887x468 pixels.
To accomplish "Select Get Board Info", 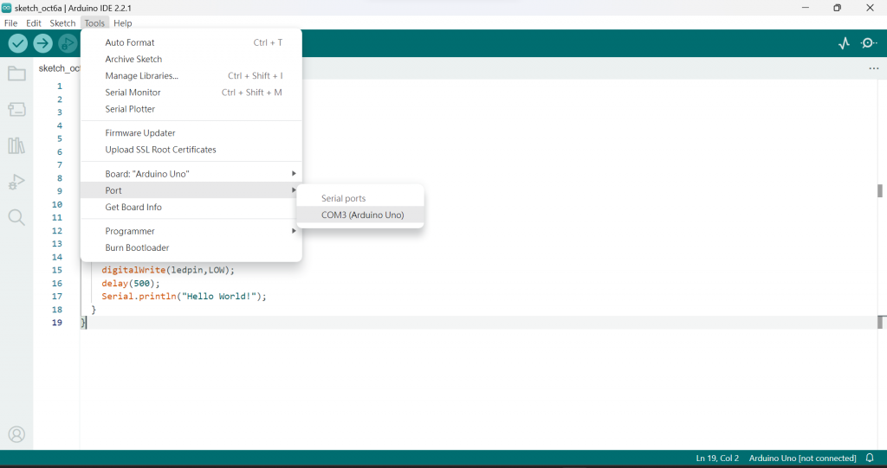I will [191, 207].
